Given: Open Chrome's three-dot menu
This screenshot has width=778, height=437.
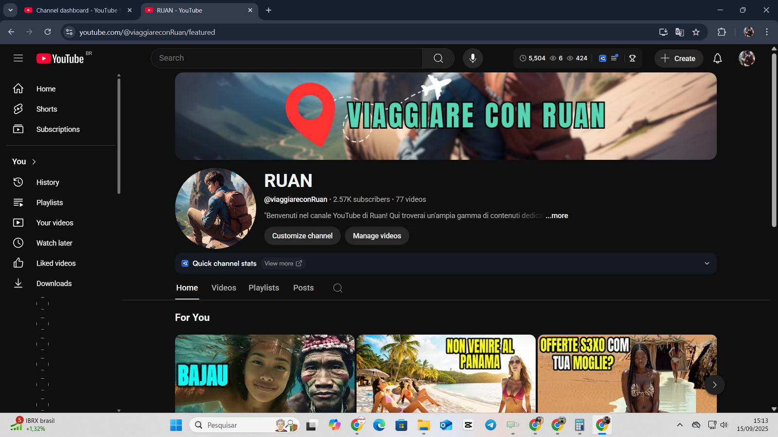Looking at the screenshot, I should coord(767,32).
